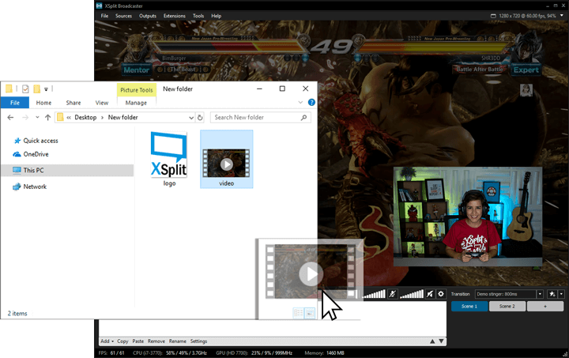Screen dimensions: 569x358
Task: Click the XSplit Broadcaster title bar logo
Action: [99, 6]
